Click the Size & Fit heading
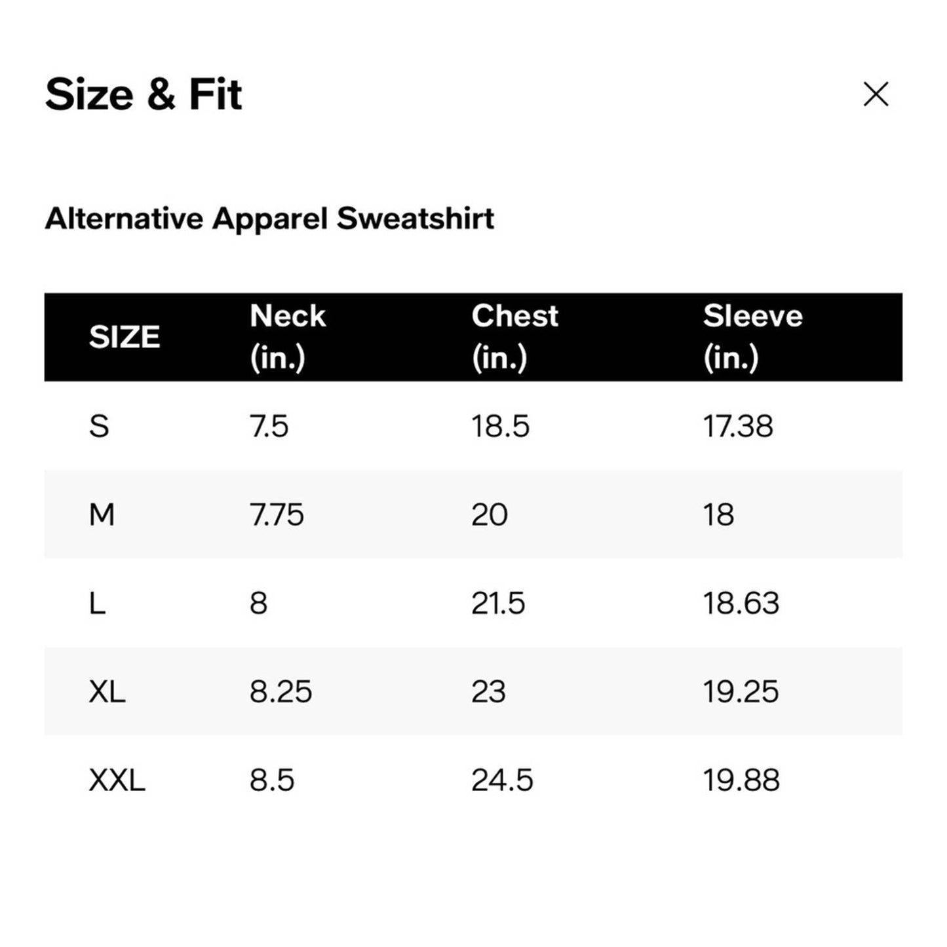 coord(144,94)
